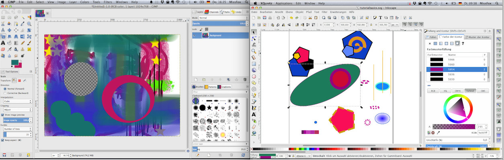The width and height of the screenshot is (504, 160).
Task: Click the star brush in GIMP brushes grid
Action: [209, 107]
